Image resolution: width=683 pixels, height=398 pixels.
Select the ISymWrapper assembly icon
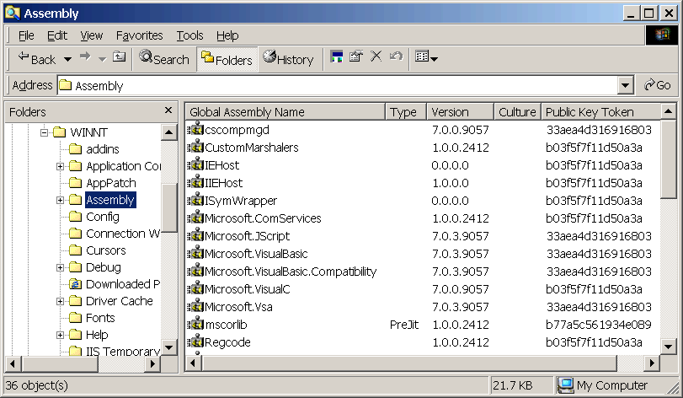[x=195, y=200]
